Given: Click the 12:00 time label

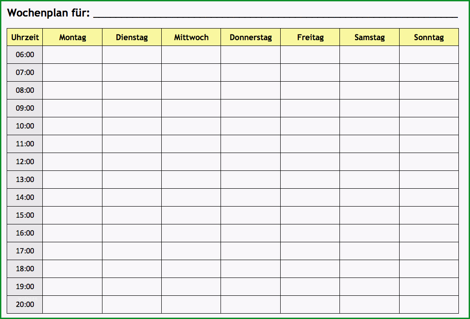Looking at the screenshot, I should 25,162.
